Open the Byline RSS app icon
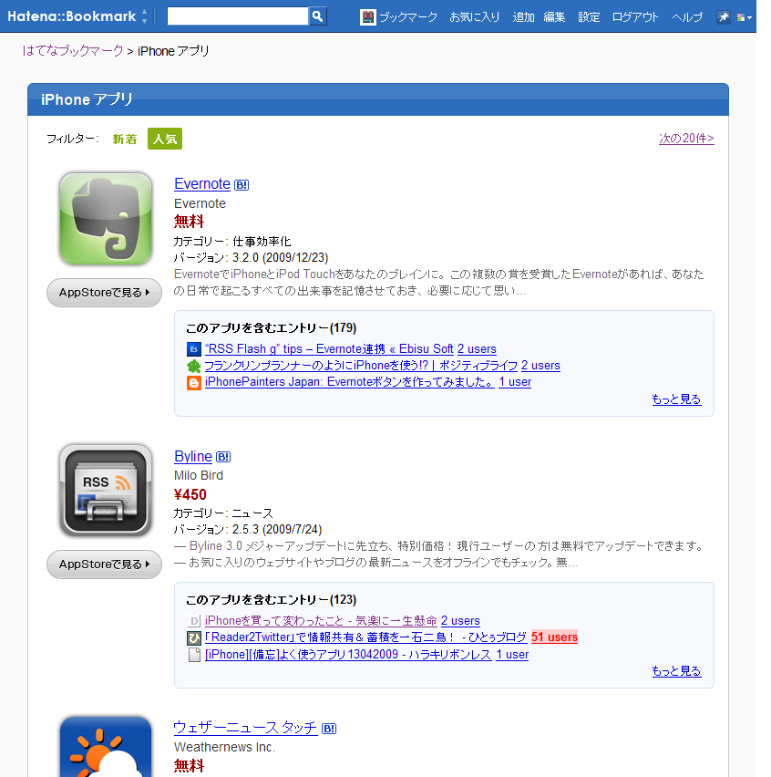 [x=106, y=491]
